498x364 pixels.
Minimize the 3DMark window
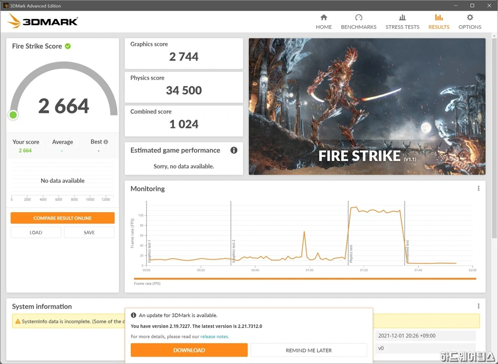tap(456, 5)
